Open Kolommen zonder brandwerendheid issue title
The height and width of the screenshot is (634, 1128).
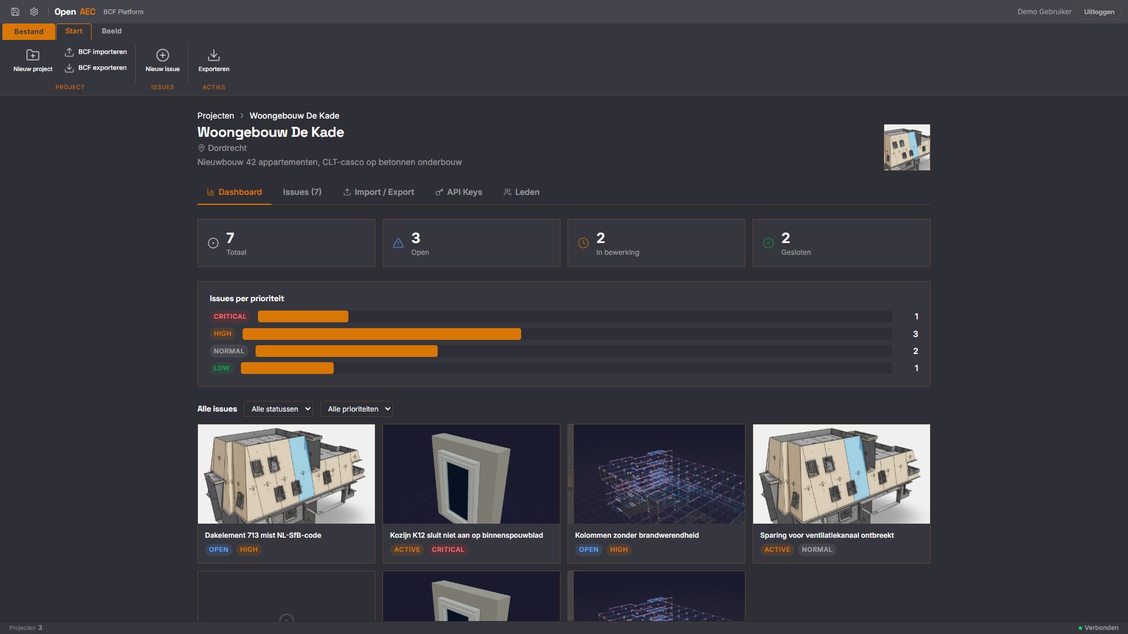(x=637, y=535)
